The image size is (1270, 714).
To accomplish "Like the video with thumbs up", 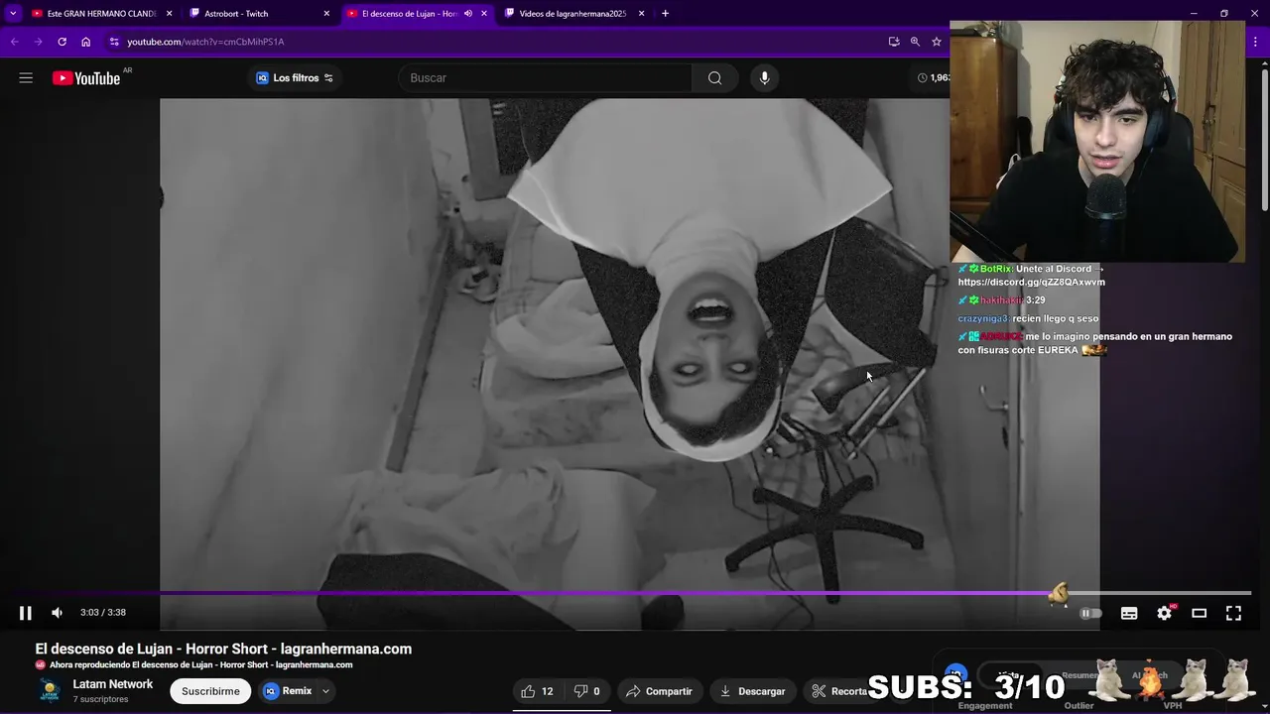I will click(537, 691).
